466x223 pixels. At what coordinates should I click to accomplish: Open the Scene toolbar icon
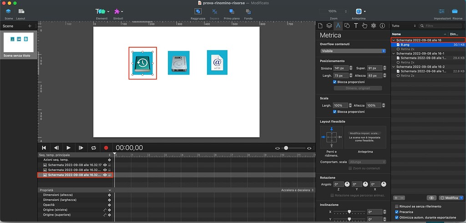[8, 11]
